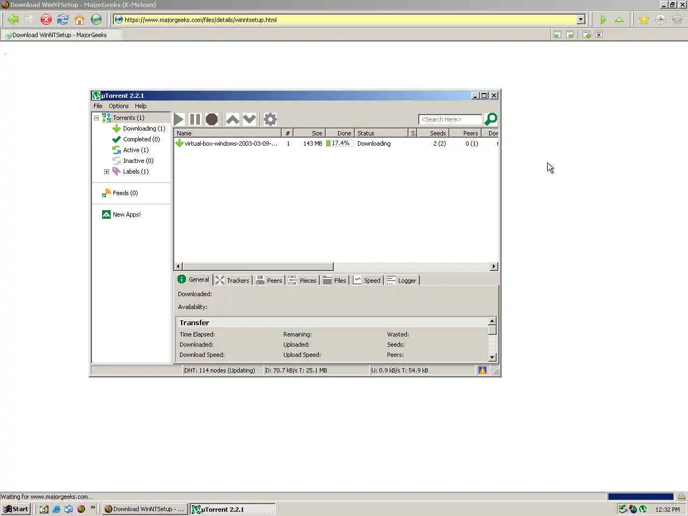
Task: Click the green up arrow in K-Meleon toolbar
Action: tap(619, 20)
